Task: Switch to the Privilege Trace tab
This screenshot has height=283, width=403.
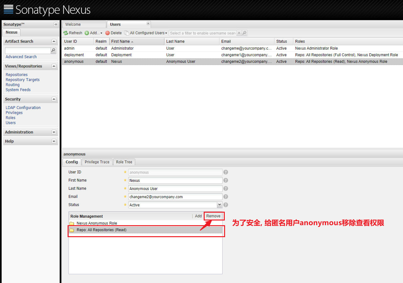Action: [x=97, y=162]
